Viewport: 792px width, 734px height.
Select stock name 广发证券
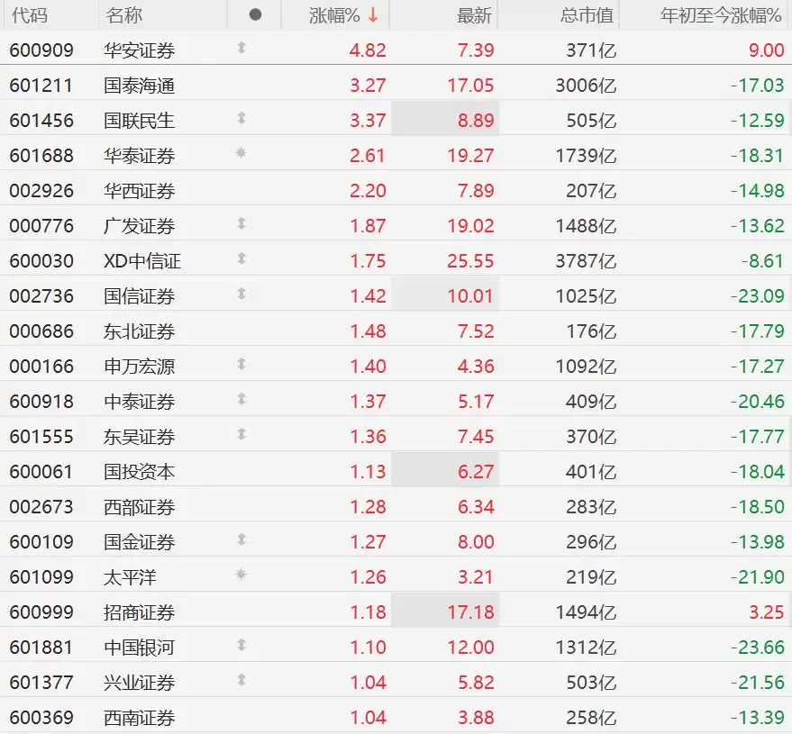point(139,226)
